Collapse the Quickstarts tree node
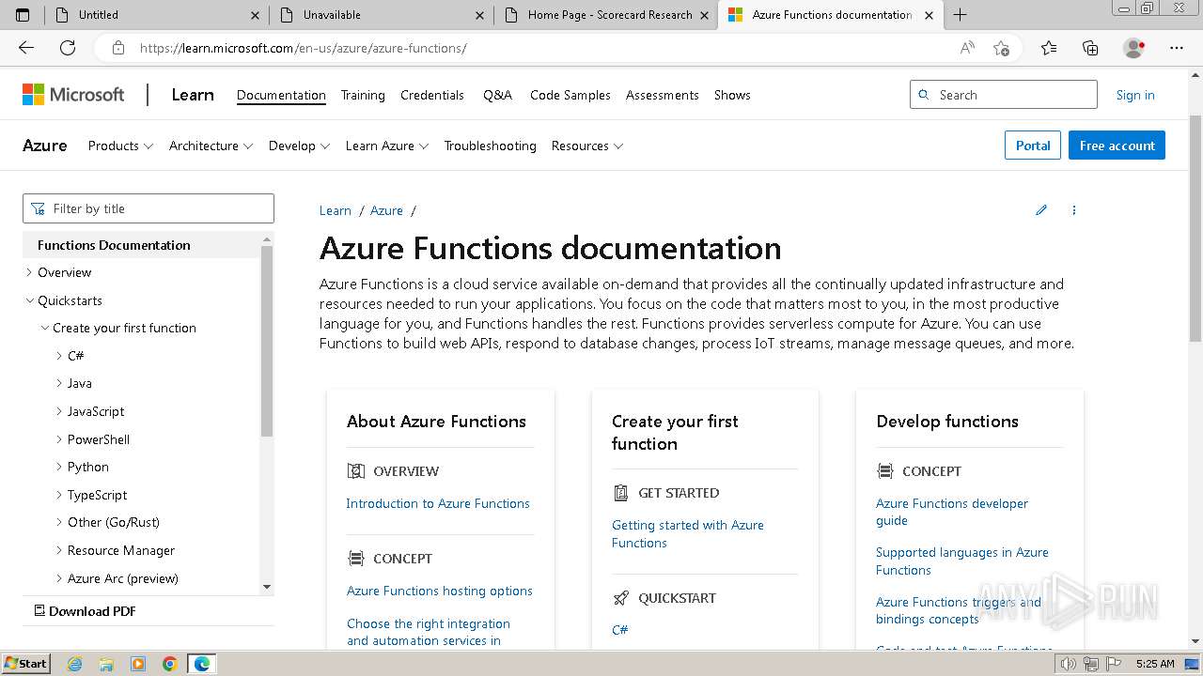 click(29, 300)
